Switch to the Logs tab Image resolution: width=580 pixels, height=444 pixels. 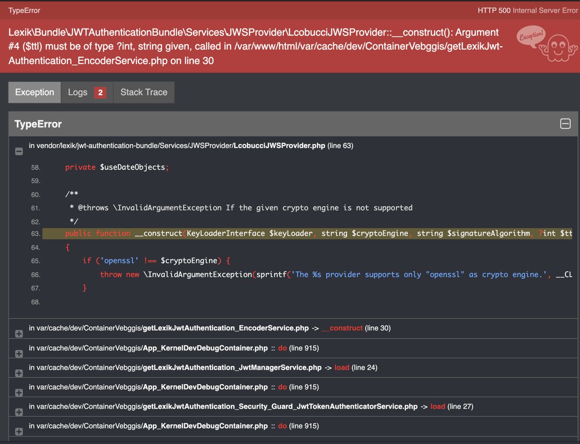click(x=87, y=92)
